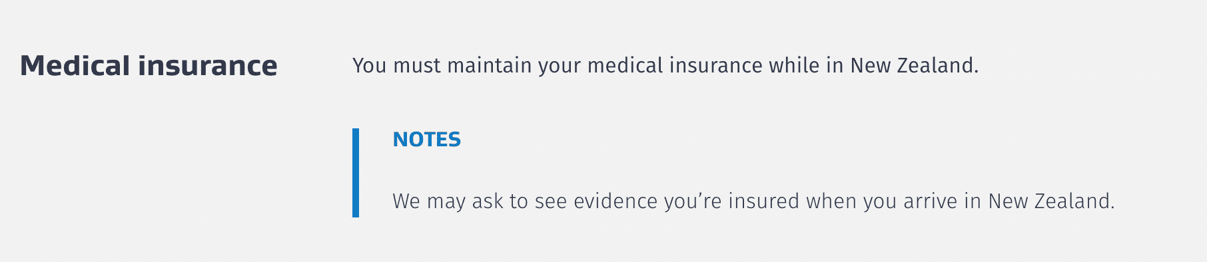
Task: Click the Medical insurance heading
Action: tap(149, 65)
